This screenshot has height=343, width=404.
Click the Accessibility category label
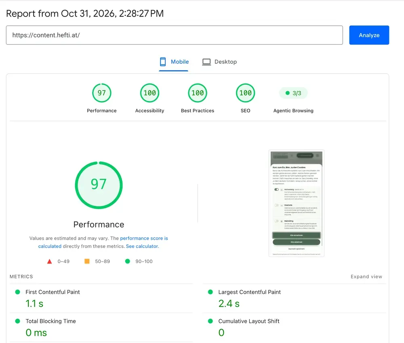click(150, 111)
